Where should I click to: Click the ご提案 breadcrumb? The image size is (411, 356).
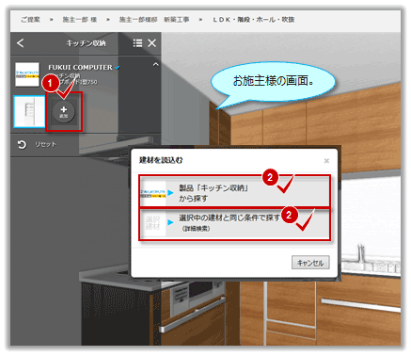pos(30,20)
